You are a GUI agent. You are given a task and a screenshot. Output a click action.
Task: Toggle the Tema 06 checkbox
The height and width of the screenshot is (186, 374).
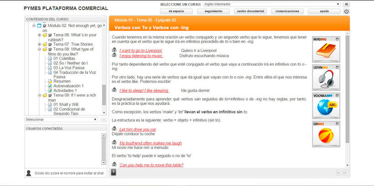pyautogui.click(x=50, y=35)
